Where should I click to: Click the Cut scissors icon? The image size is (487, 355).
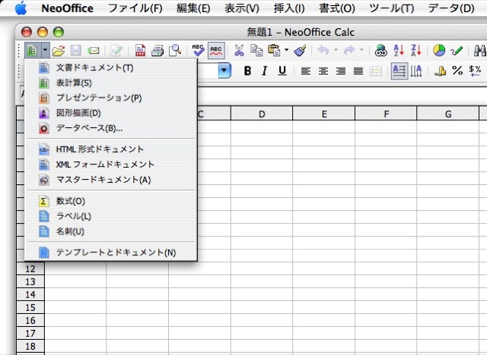[x=238, y=51]
